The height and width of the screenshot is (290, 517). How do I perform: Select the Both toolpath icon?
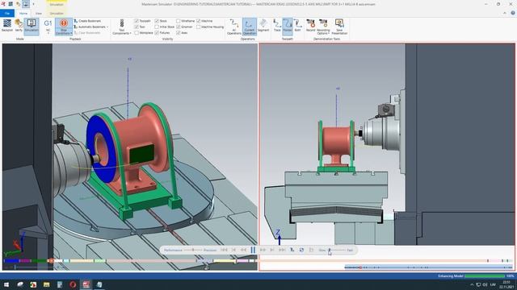click(x=297, y=26)
